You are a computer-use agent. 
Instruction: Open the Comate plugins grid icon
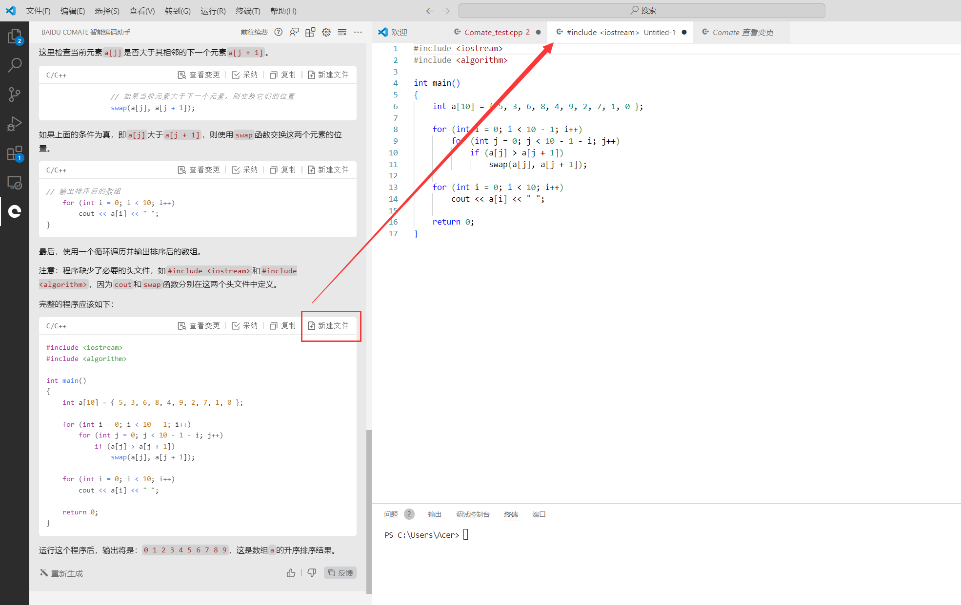tap(310, 32)
